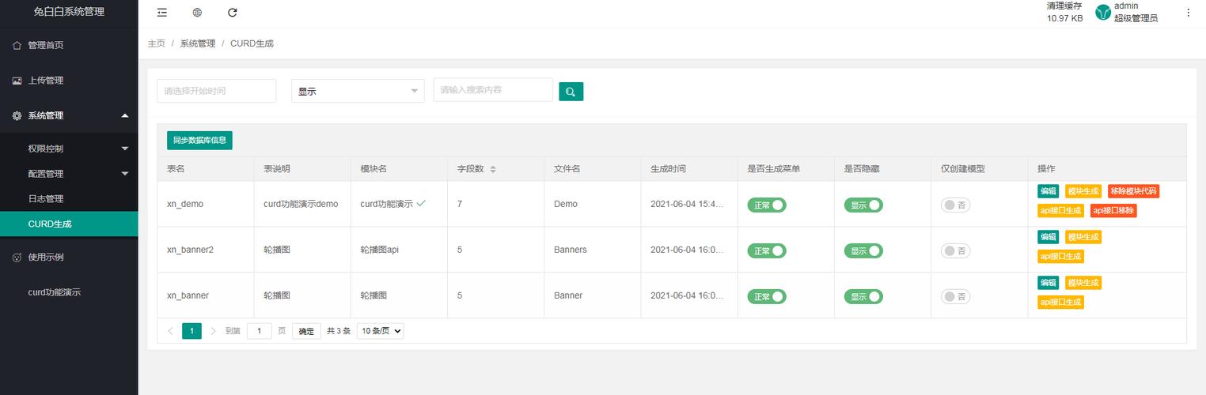This screenshot has width=1206, height=395.
Task: Toggle 仅创建模型 switch for xn_banner
Action: (956, 296)
